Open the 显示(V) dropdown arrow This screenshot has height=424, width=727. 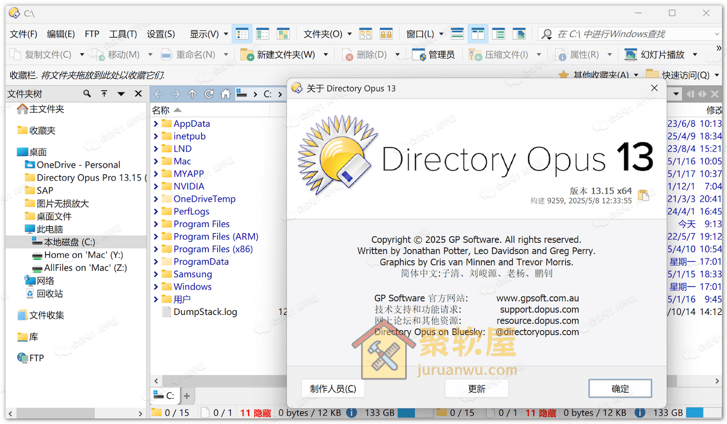pyautogui.click(x=224, y=34)
